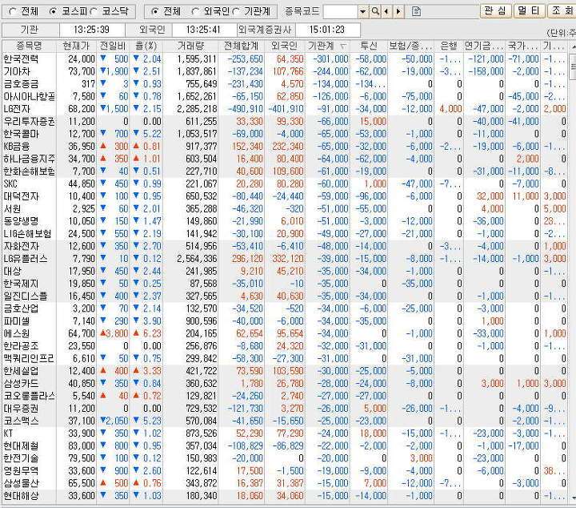Open the 종목코드 dropdown arrow

tap(363, 12)
